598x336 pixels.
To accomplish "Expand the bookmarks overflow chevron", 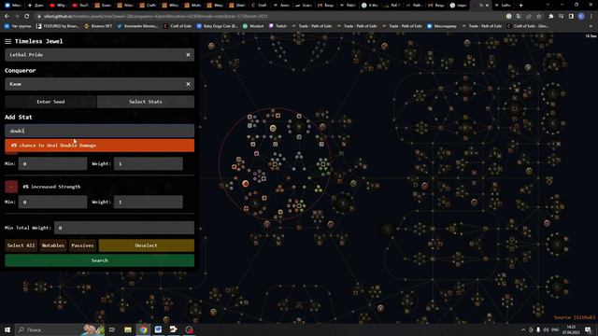I will point(591,26).
